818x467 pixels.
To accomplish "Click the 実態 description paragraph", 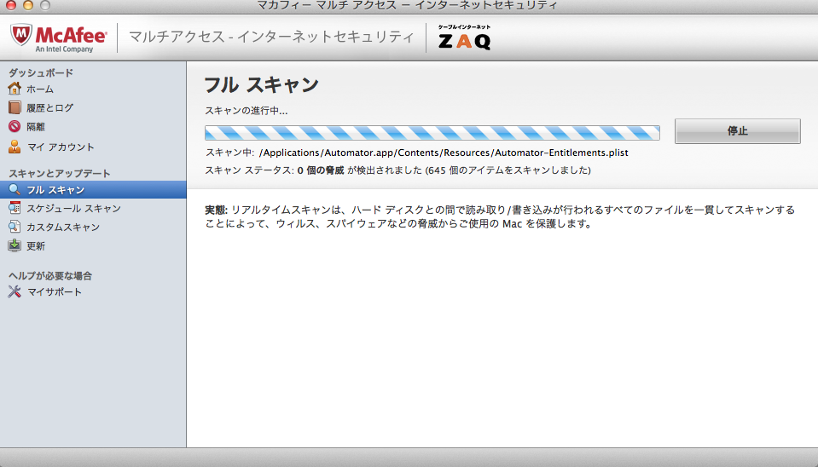I will (500, 216).
